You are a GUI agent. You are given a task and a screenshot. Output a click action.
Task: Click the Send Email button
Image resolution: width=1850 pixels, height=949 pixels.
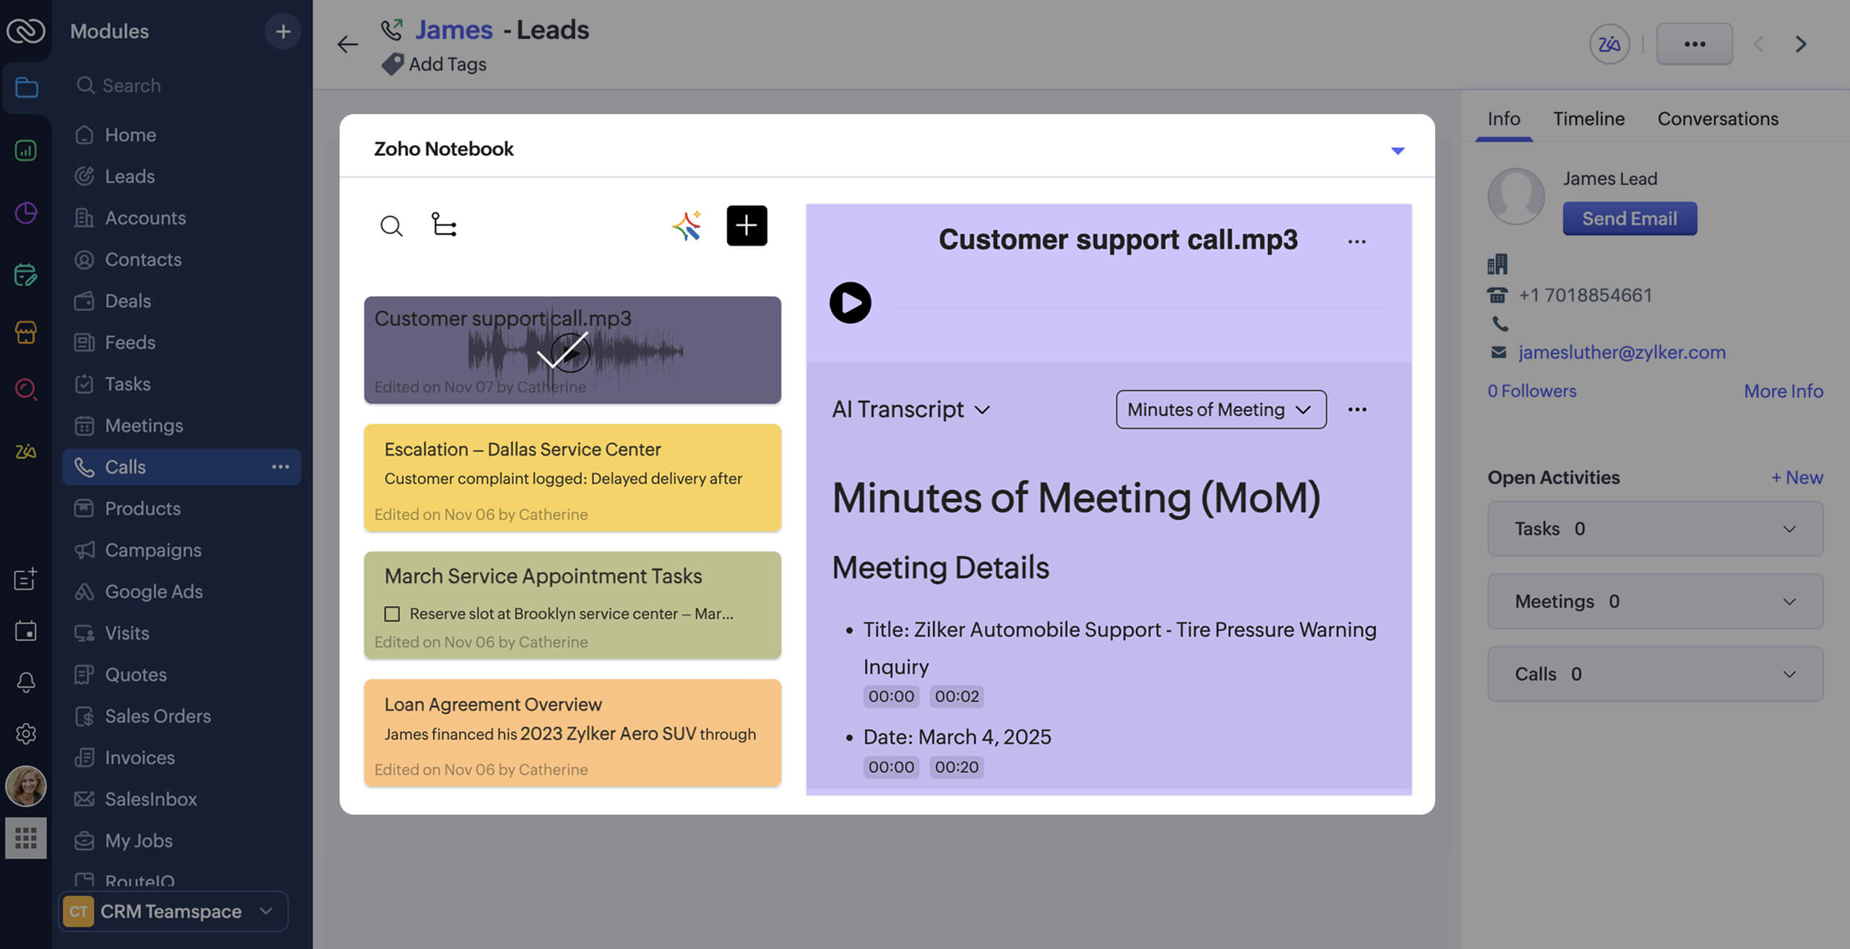pyautogui.click(x=1630, y=218)
